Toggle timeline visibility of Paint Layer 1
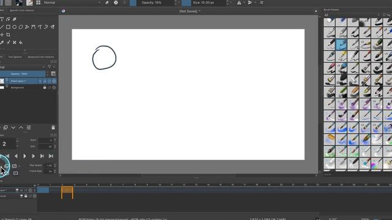This screenshot has height=220, width=392. (17, 190)
